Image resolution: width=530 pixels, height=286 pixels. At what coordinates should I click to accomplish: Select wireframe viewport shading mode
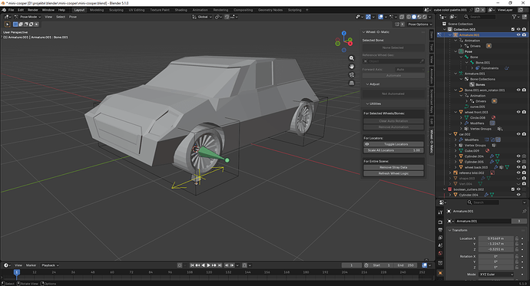coord(409,17)
